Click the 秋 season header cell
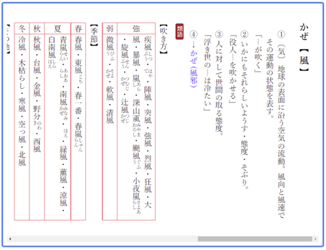 37,28
